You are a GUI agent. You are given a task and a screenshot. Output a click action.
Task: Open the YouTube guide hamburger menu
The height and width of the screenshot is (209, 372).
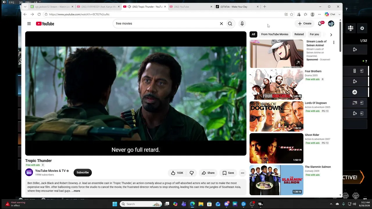tap(29, 24)
